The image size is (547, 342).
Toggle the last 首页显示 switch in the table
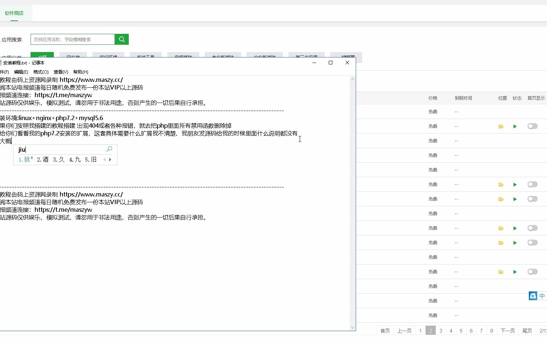click(x=532, y=271)
